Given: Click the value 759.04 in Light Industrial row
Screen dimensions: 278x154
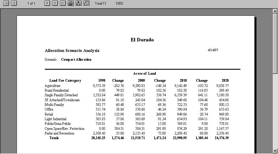Looking at the screenshot, I should point(224,119).
